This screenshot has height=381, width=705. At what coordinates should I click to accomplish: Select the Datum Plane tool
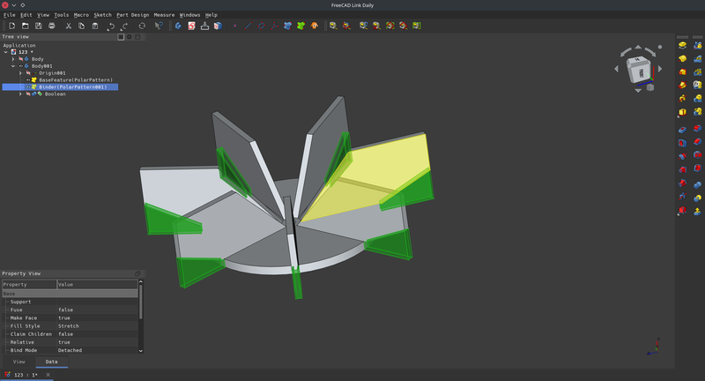[261, 26]
